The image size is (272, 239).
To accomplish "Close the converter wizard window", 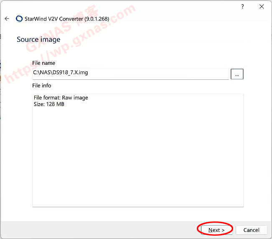I will click(x=262, y=7).
